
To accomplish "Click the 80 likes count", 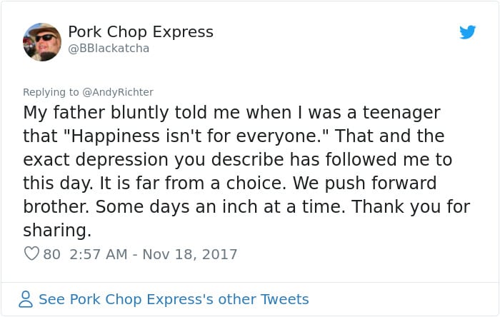I will tap(51, 254).
